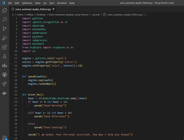Viewport: 184px width, 140px height.
Task: Open the Run menu
Action: (x=52, y=3)
